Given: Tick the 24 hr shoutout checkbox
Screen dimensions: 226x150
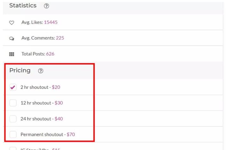Looking at the screenshot, I should click(13, 119).
